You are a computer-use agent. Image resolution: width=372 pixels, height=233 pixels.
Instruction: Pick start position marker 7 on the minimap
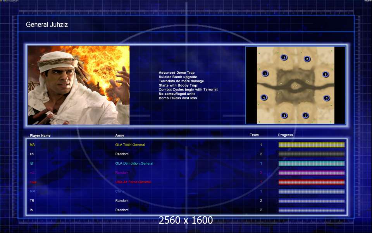pyautogui.click(x=306, y=115)
